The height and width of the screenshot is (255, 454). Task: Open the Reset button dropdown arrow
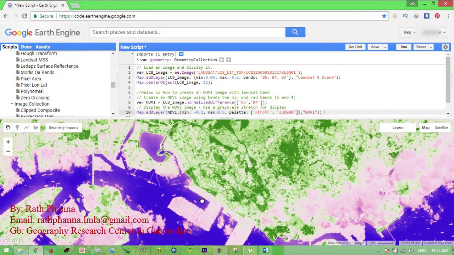[x=431, y=47]
